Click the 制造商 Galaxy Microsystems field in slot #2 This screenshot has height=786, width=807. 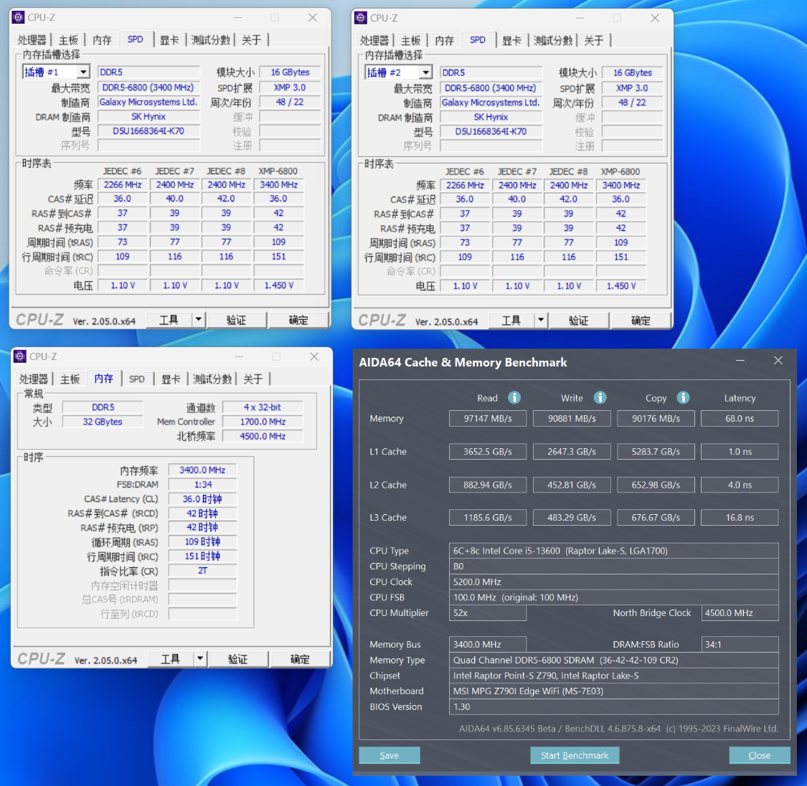pyautogui.click(x=491, y=103)
